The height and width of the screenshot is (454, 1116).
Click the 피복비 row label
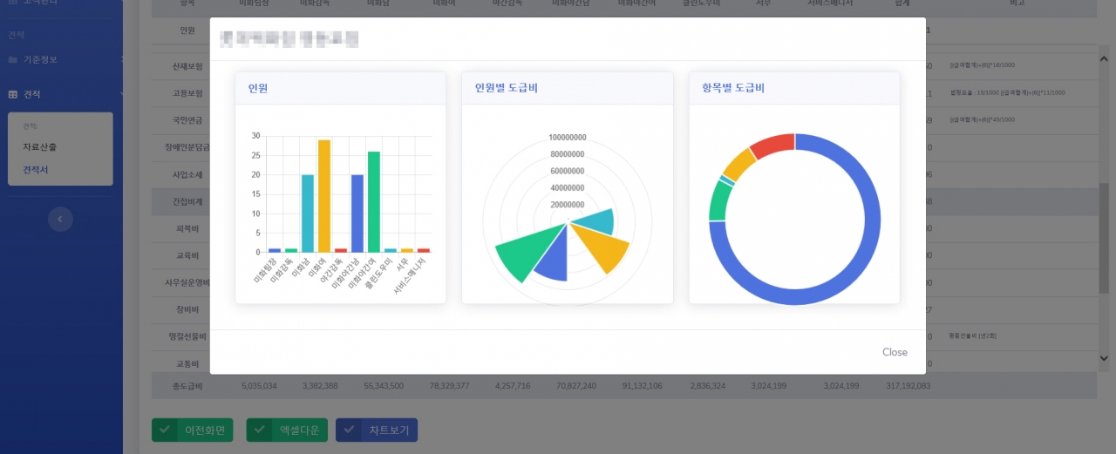(187, 228)
